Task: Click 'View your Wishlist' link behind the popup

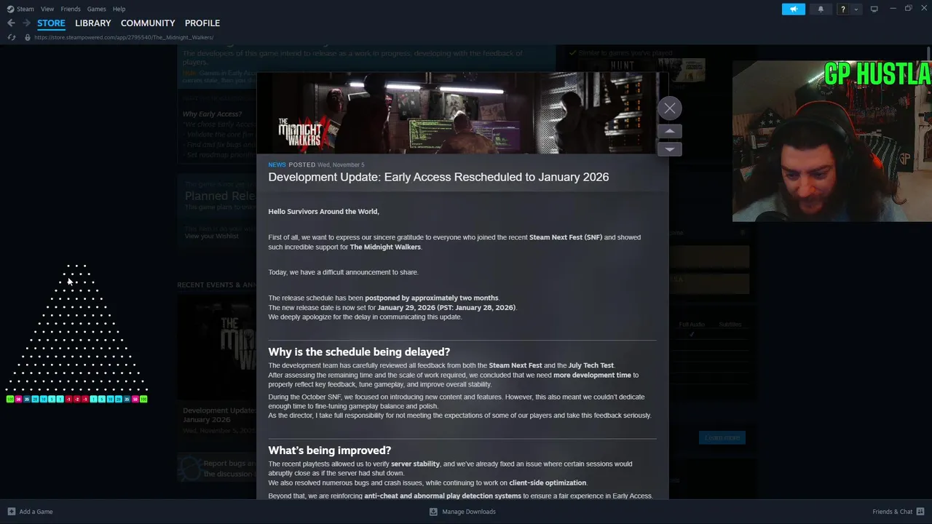Action: pyautogui.click(x=211, y=236)
